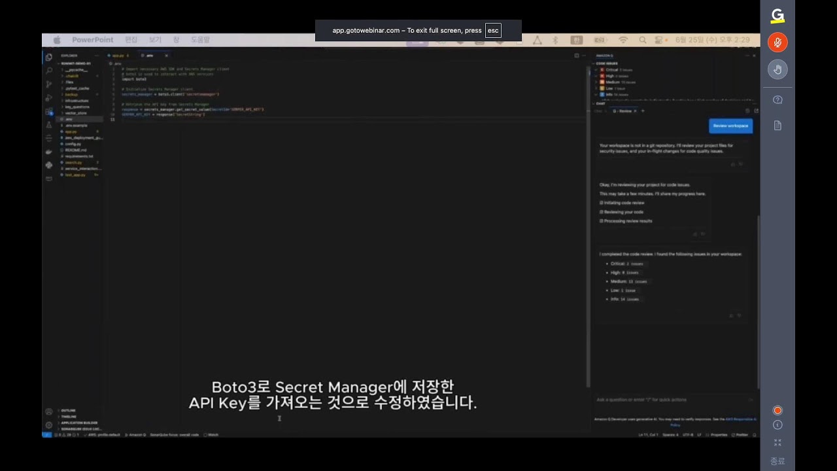Click the recording indicator icon
The height and width of the screenshot is (471, 837).
(777, 410)
